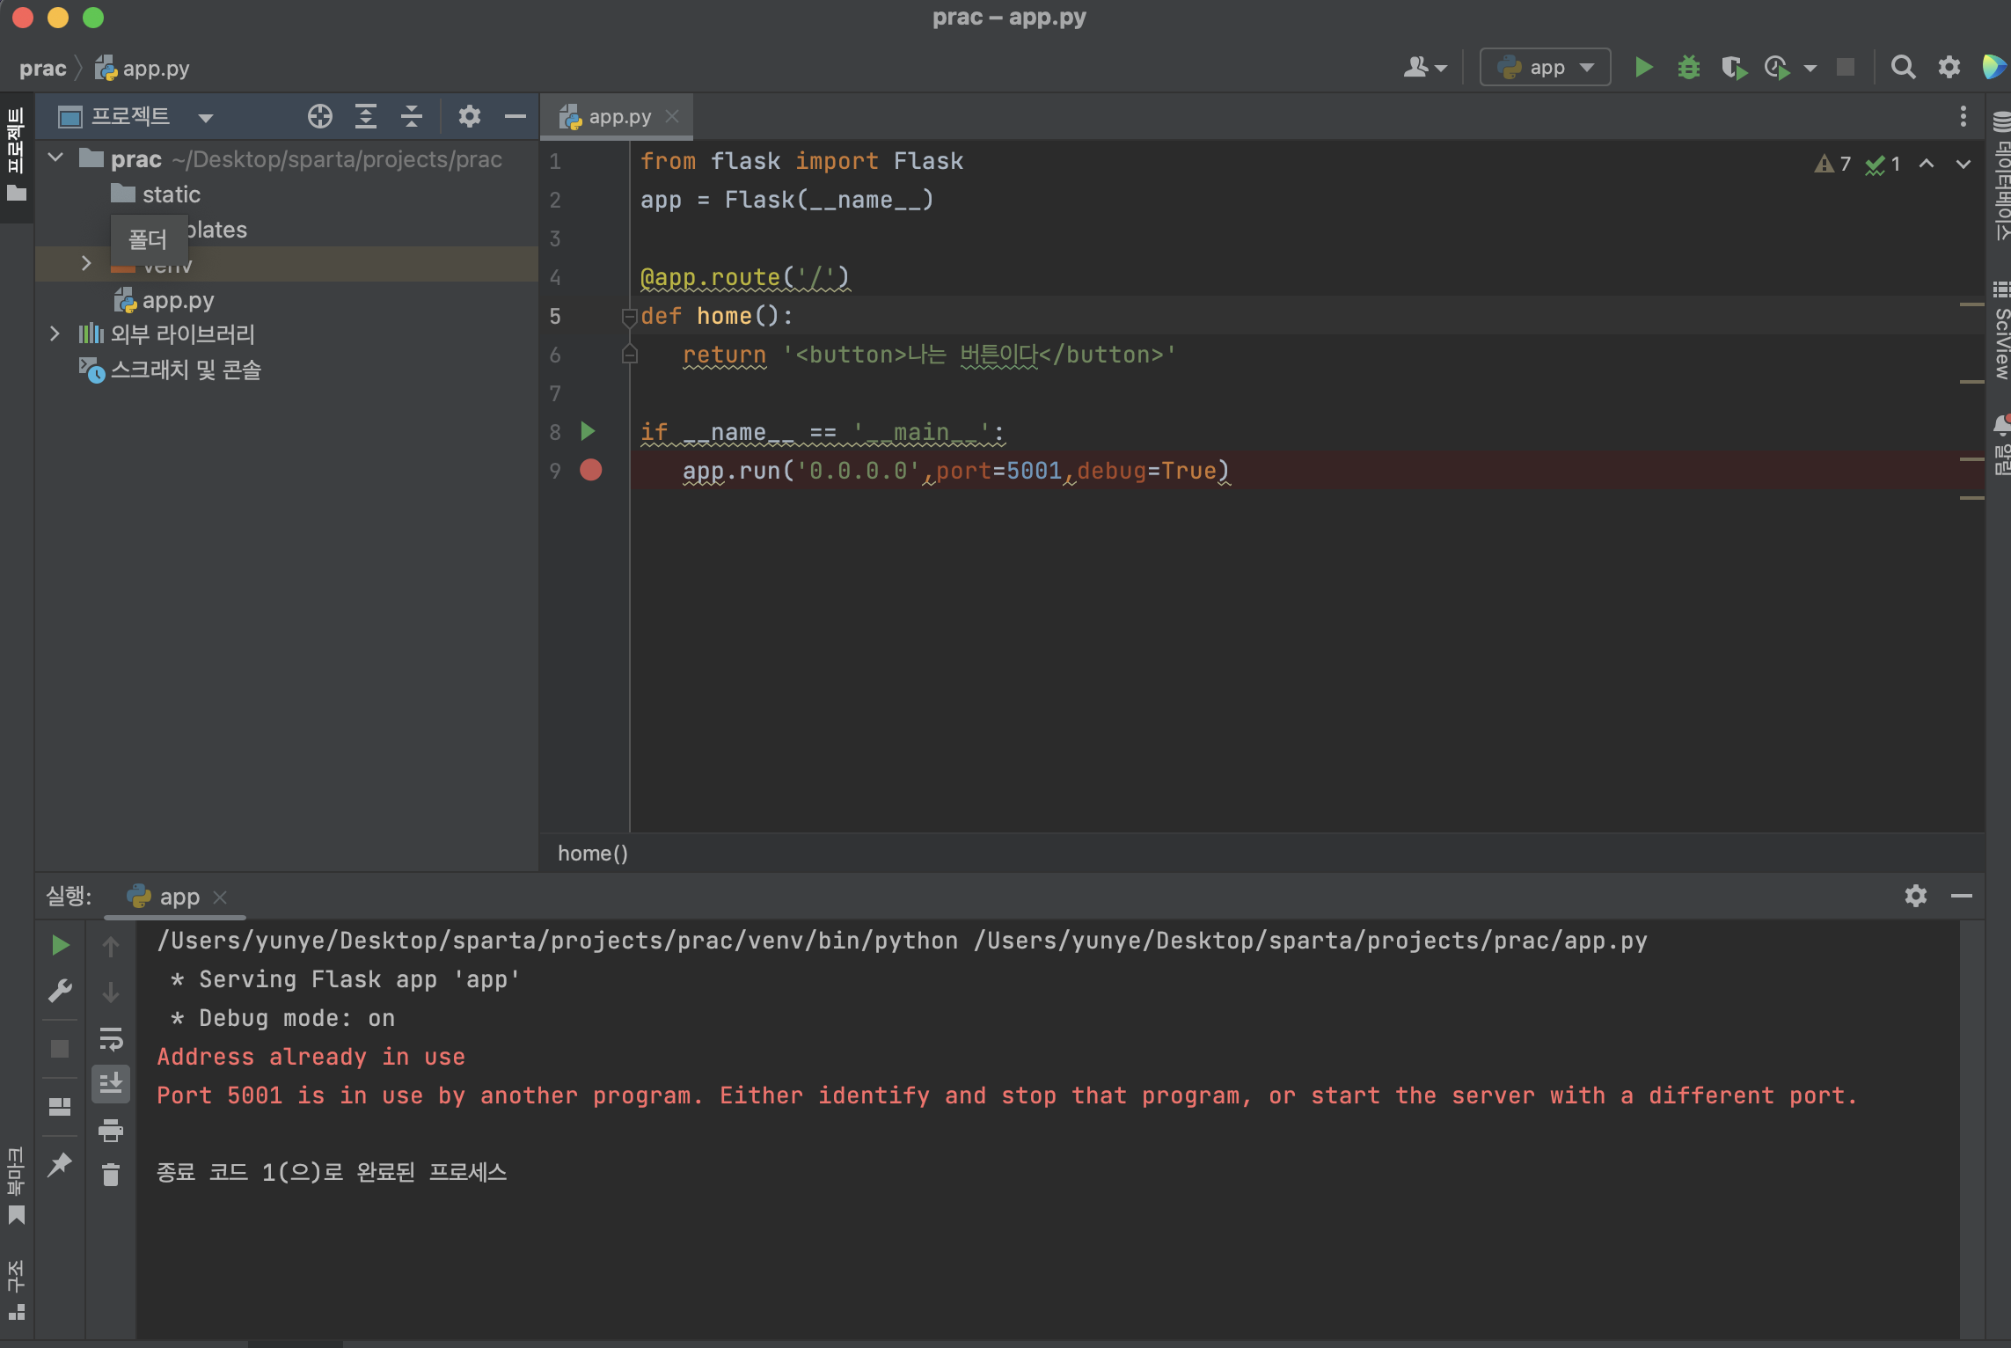Fold the home function at line 5
Image resolution: width=2011 pixels, height=1348 pixels.
[629, 316]
